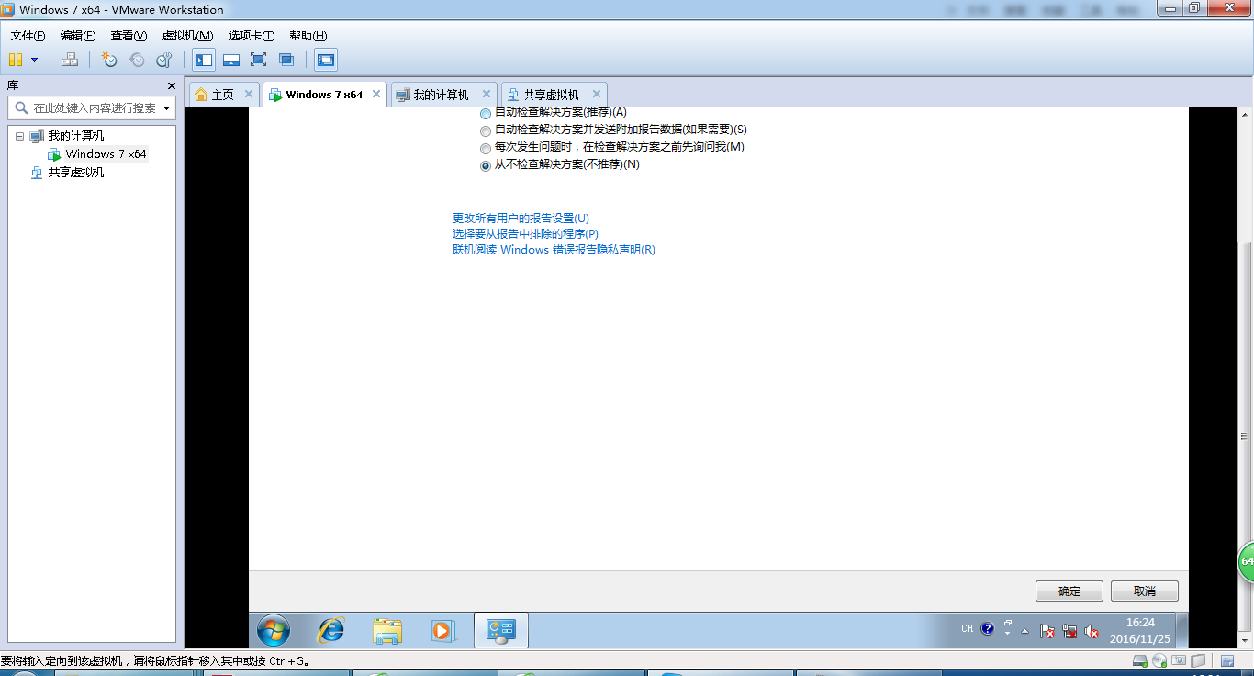Image resolution: width=1254 pixels, height=676 pixels.
Task: Click the muted volume tray icon
Action: tap(1092, 631)
